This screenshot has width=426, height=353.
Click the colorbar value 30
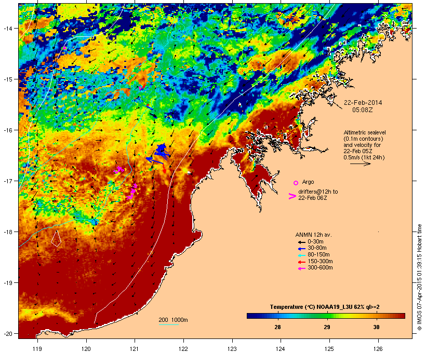376,327
